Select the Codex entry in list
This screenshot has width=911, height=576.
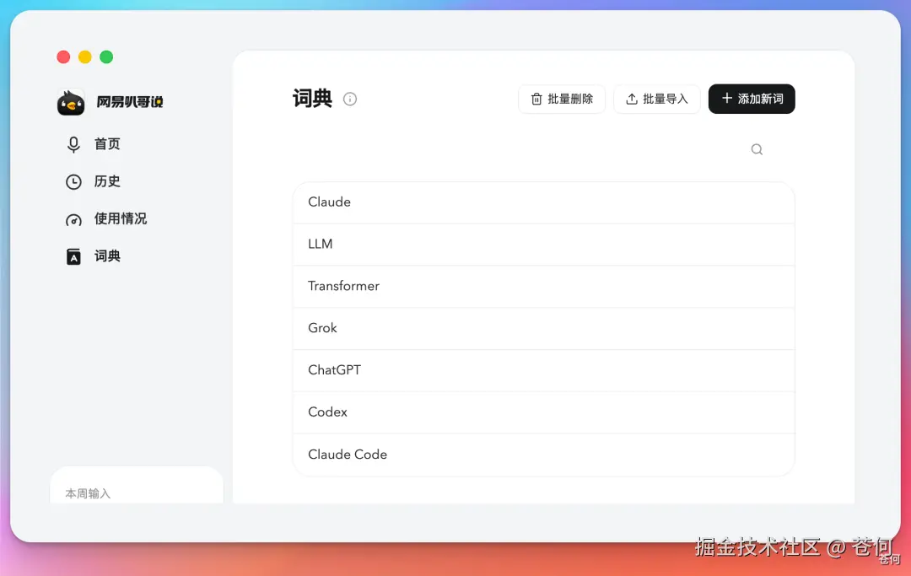(543, 412)
